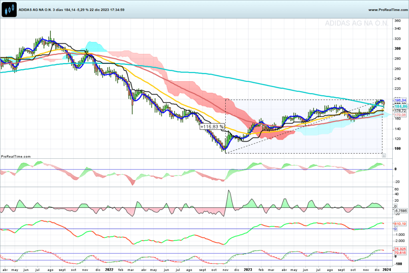Select the ADIDAS AG NA O.N. chart title text
409x273 pixels.
pyautogui.click(x=35, y=10)
